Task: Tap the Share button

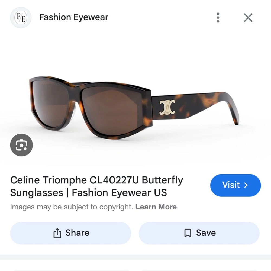Action: click(70, 233)
